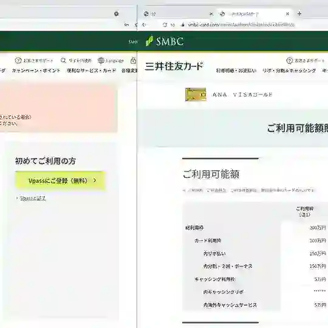
Task: Click the gold ANA VISA card thumbnail
Action: (x=196, y=95)
